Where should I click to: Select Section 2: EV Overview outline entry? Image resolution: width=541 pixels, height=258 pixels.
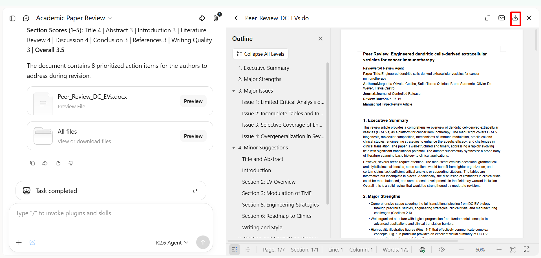269,182
